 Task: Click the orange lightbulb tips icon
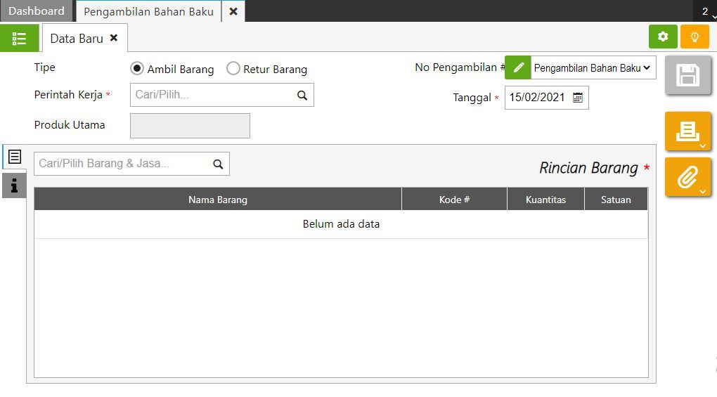point(695,37)
